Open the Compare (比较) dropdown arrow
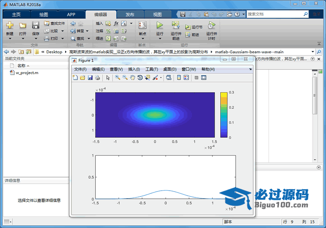This screenshot has height=228, width=326. pos(62,31)
